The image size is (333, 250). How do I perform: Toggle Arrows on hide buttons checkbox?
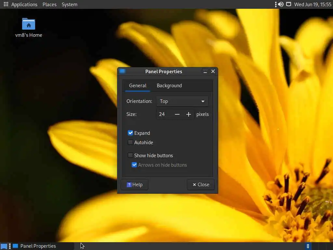134,165
